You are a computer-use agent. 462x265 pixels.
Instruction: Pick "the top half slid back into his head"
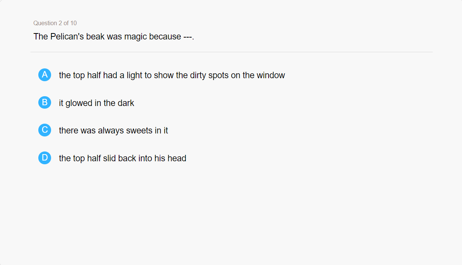(122, 158)
